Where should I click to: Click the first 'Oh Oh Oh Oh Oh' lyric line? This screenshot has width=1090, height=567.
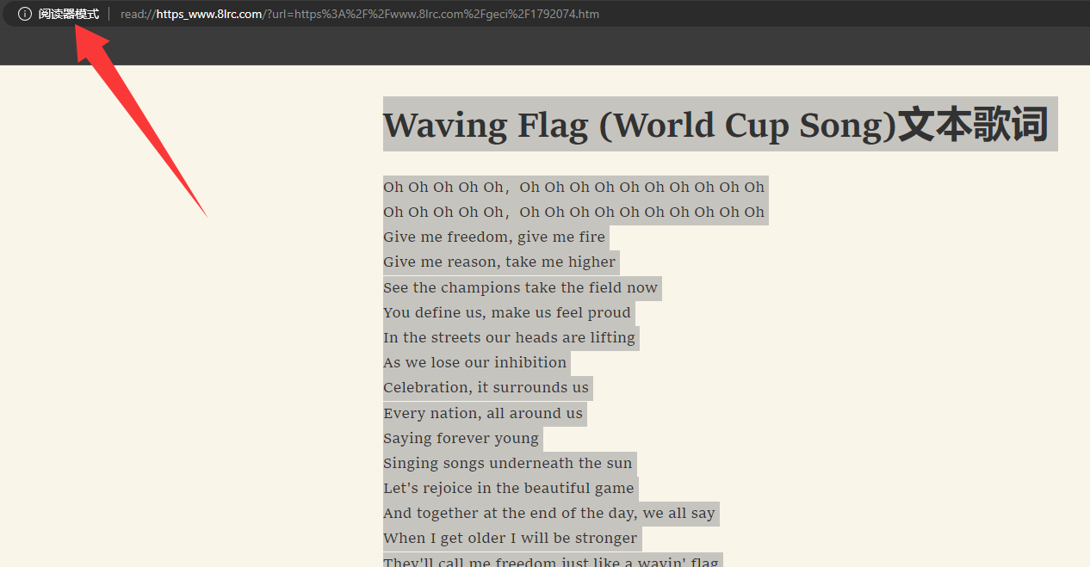573,187
